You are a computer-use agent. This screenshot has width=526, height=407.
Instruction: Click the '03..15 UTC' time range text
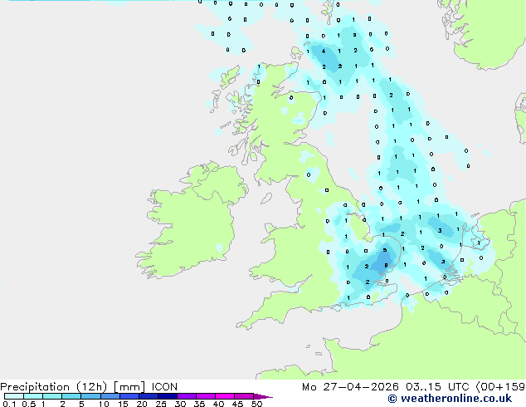pyautogui.click(x=437, y=387)
